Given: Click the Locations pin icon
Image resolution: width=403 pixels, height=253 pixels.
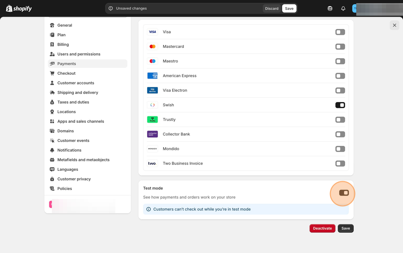Looking at the screenshot, I should coord(52,112).
